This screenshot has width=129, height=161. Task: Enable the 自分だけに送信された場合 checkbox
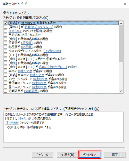[5, 35]
